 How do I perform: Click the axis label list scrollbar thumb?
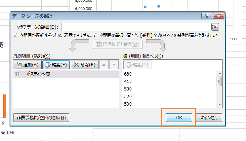click(x=219, y=81)
